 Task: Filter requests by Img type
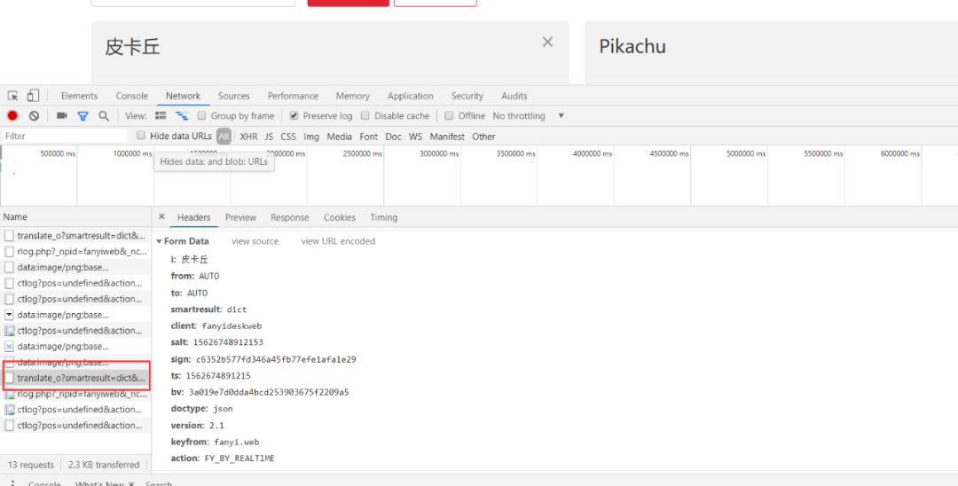coord(311,137)
